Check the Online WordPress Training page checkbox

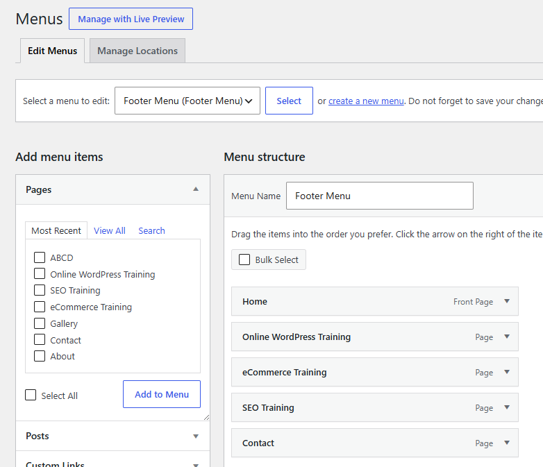click(40, 273)
